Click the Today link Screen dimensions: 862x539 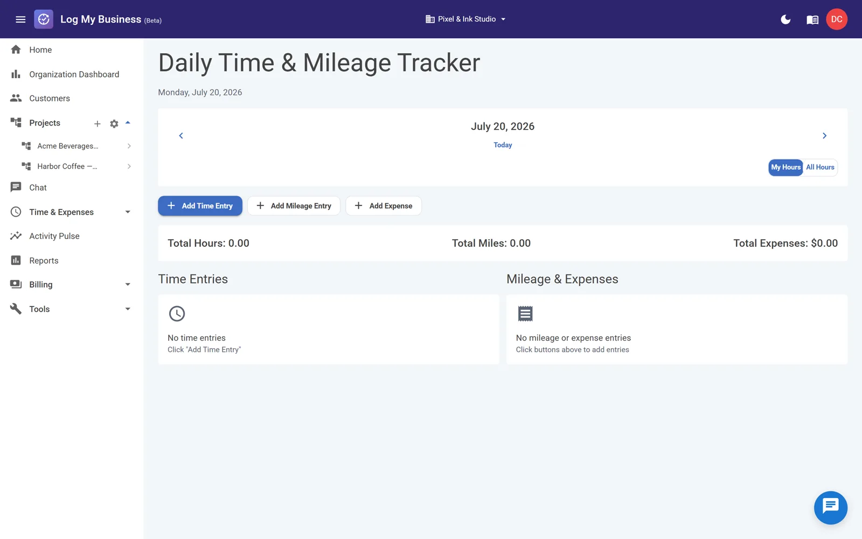[x=503, y=145]
